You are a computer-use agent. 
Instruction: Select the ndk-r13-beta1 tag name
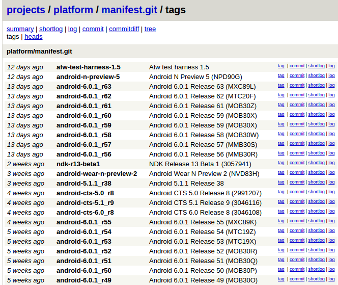[x=78, y=164]
